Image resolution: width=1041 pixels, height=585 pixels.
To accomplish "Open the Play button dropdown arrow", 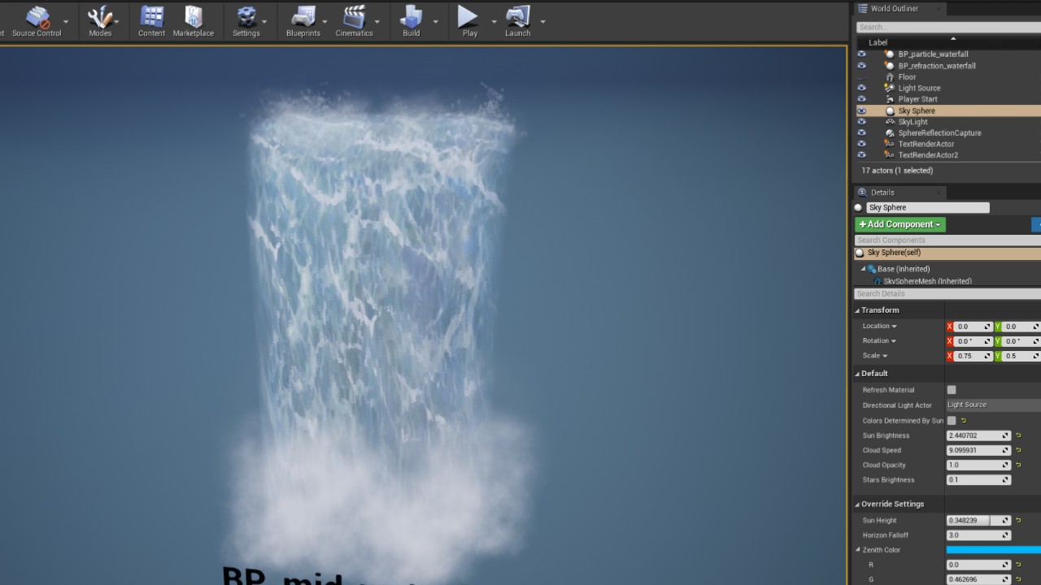I will pyautogui.click(x=493, y=20).
